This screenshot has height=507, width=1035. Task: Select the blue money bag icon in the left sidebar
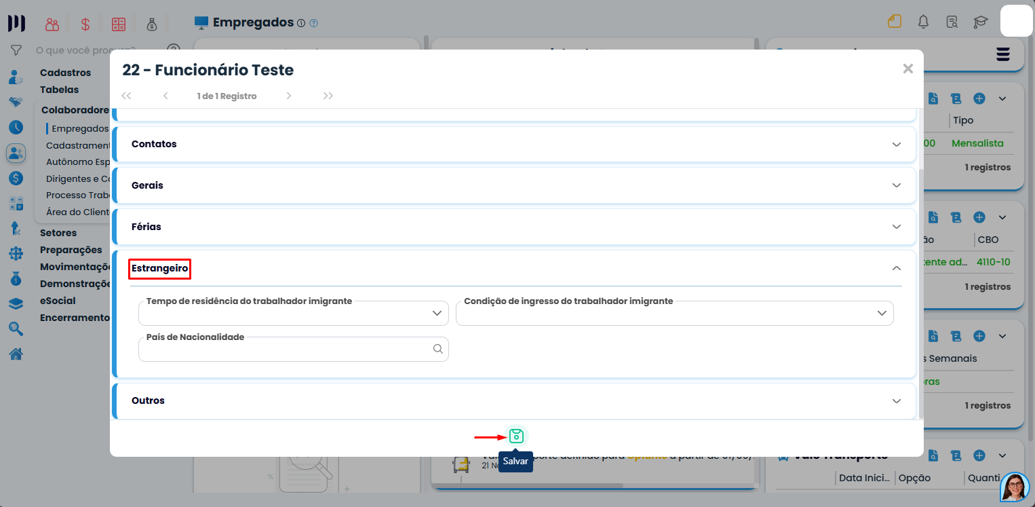(16, 278)
